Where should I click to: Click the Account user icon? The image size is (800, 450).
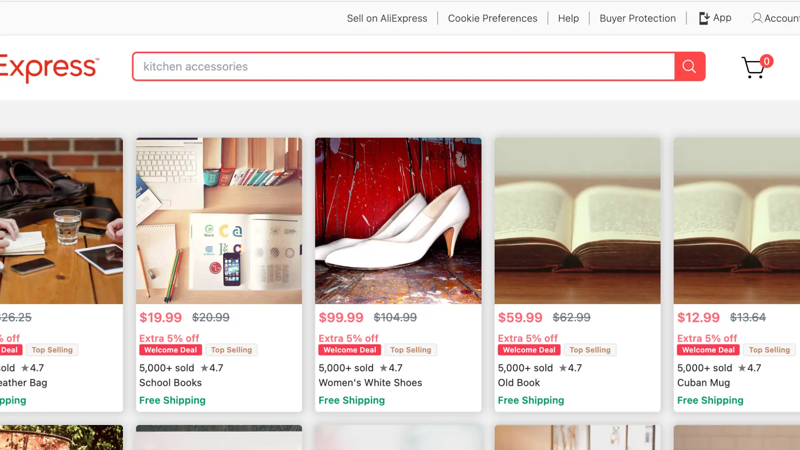(x=757, y=18)
